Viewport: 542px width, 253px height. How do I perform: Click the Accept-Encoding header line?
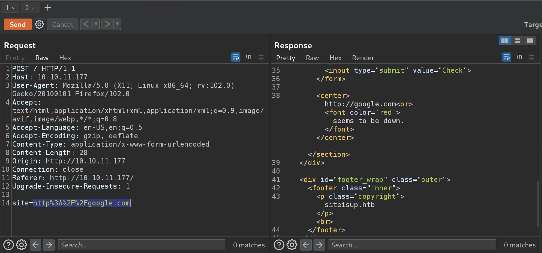point(75,136)
